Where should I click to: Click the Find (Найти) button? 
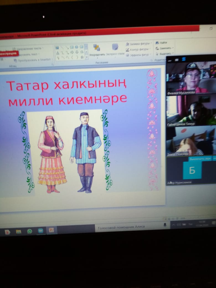click(x=161, y=43)
